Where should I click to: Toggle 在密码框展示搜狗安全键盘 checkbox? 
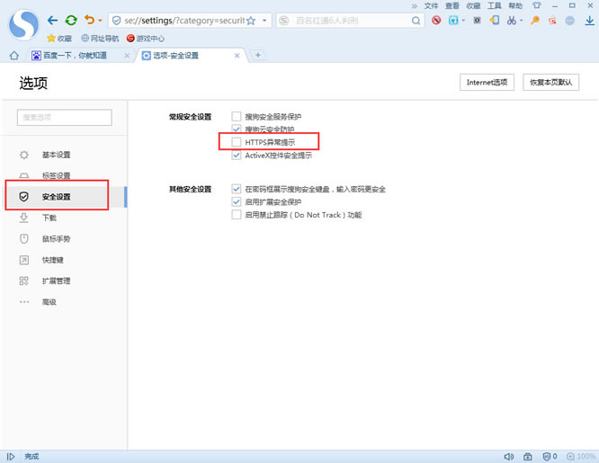coord(237,189)
